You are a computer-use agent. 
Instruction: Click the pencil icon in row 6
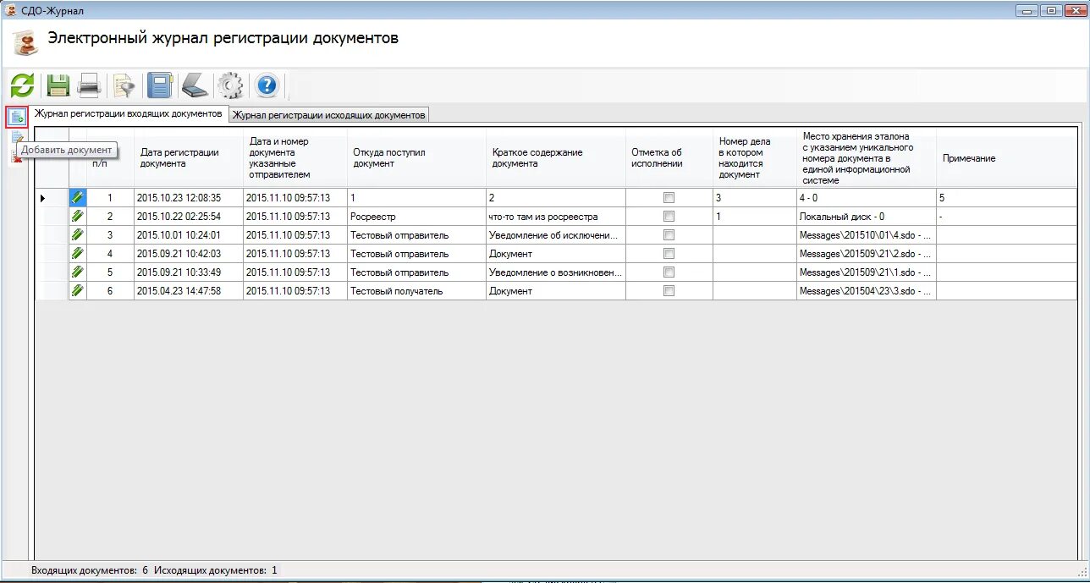78,290
